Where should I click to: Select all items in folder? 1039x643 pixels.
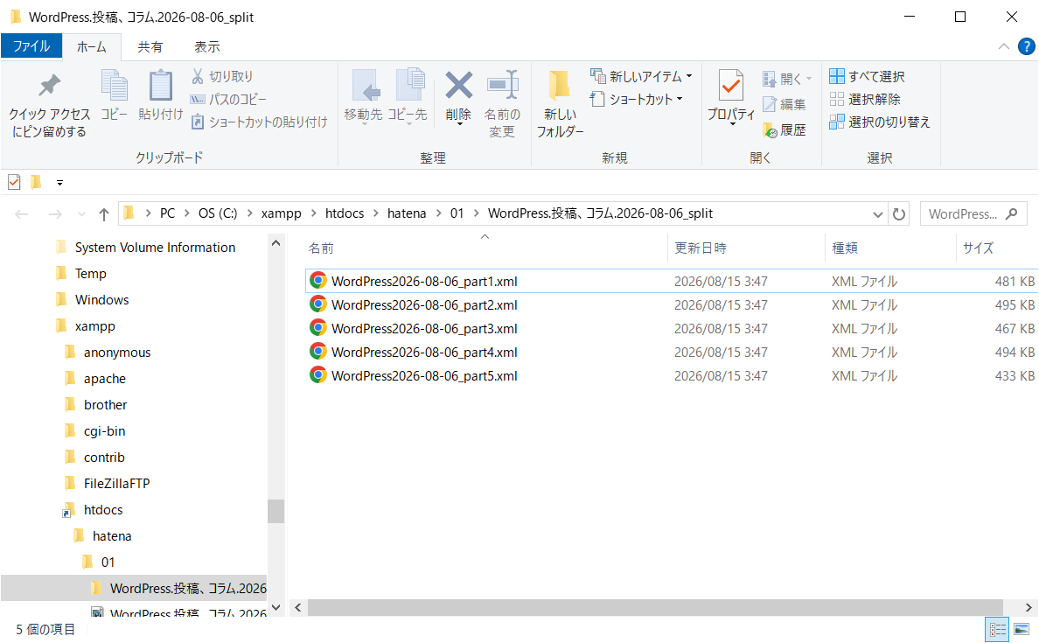click(867, 77)
